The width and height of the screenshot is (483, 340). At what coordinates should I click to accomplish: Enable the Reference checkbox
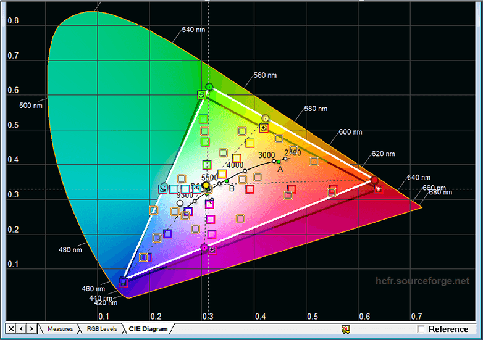(421, 329)
